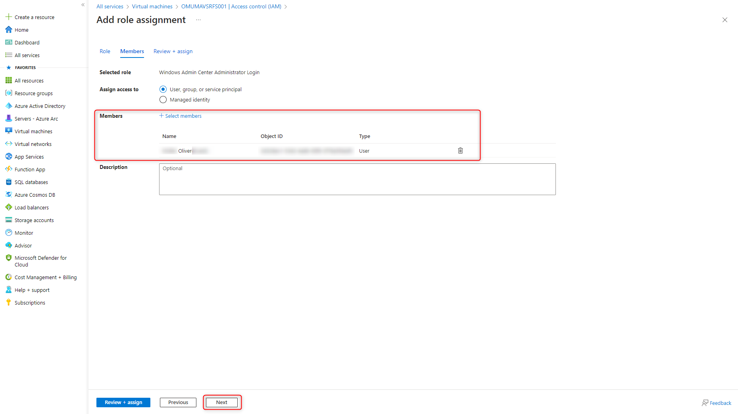Open the Servers - Azure Arc icon
Image resolution: width=738 pixels, height=414 pixels.
tap(8, 118)
